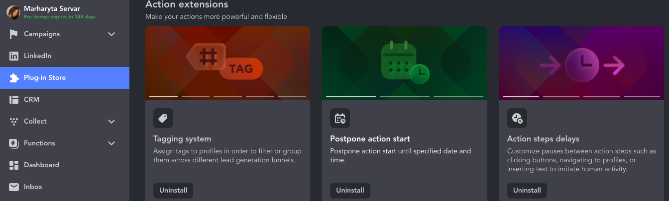The width and height of the screenshot is (669, 201).
Task: Click the Dashboard grid icon
Action: coord(14,165)
